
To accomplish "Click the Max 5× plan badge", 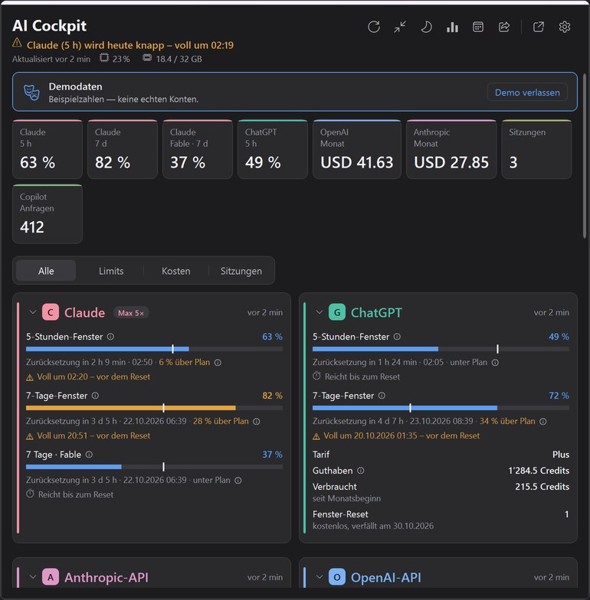I will tap(131, 312).
